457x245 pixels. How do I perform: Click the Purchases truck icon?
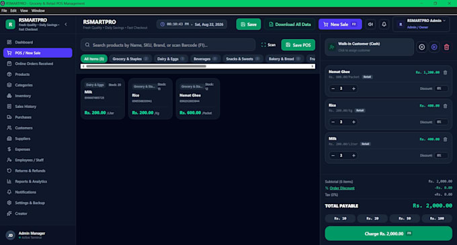click(x=9, y=117)
